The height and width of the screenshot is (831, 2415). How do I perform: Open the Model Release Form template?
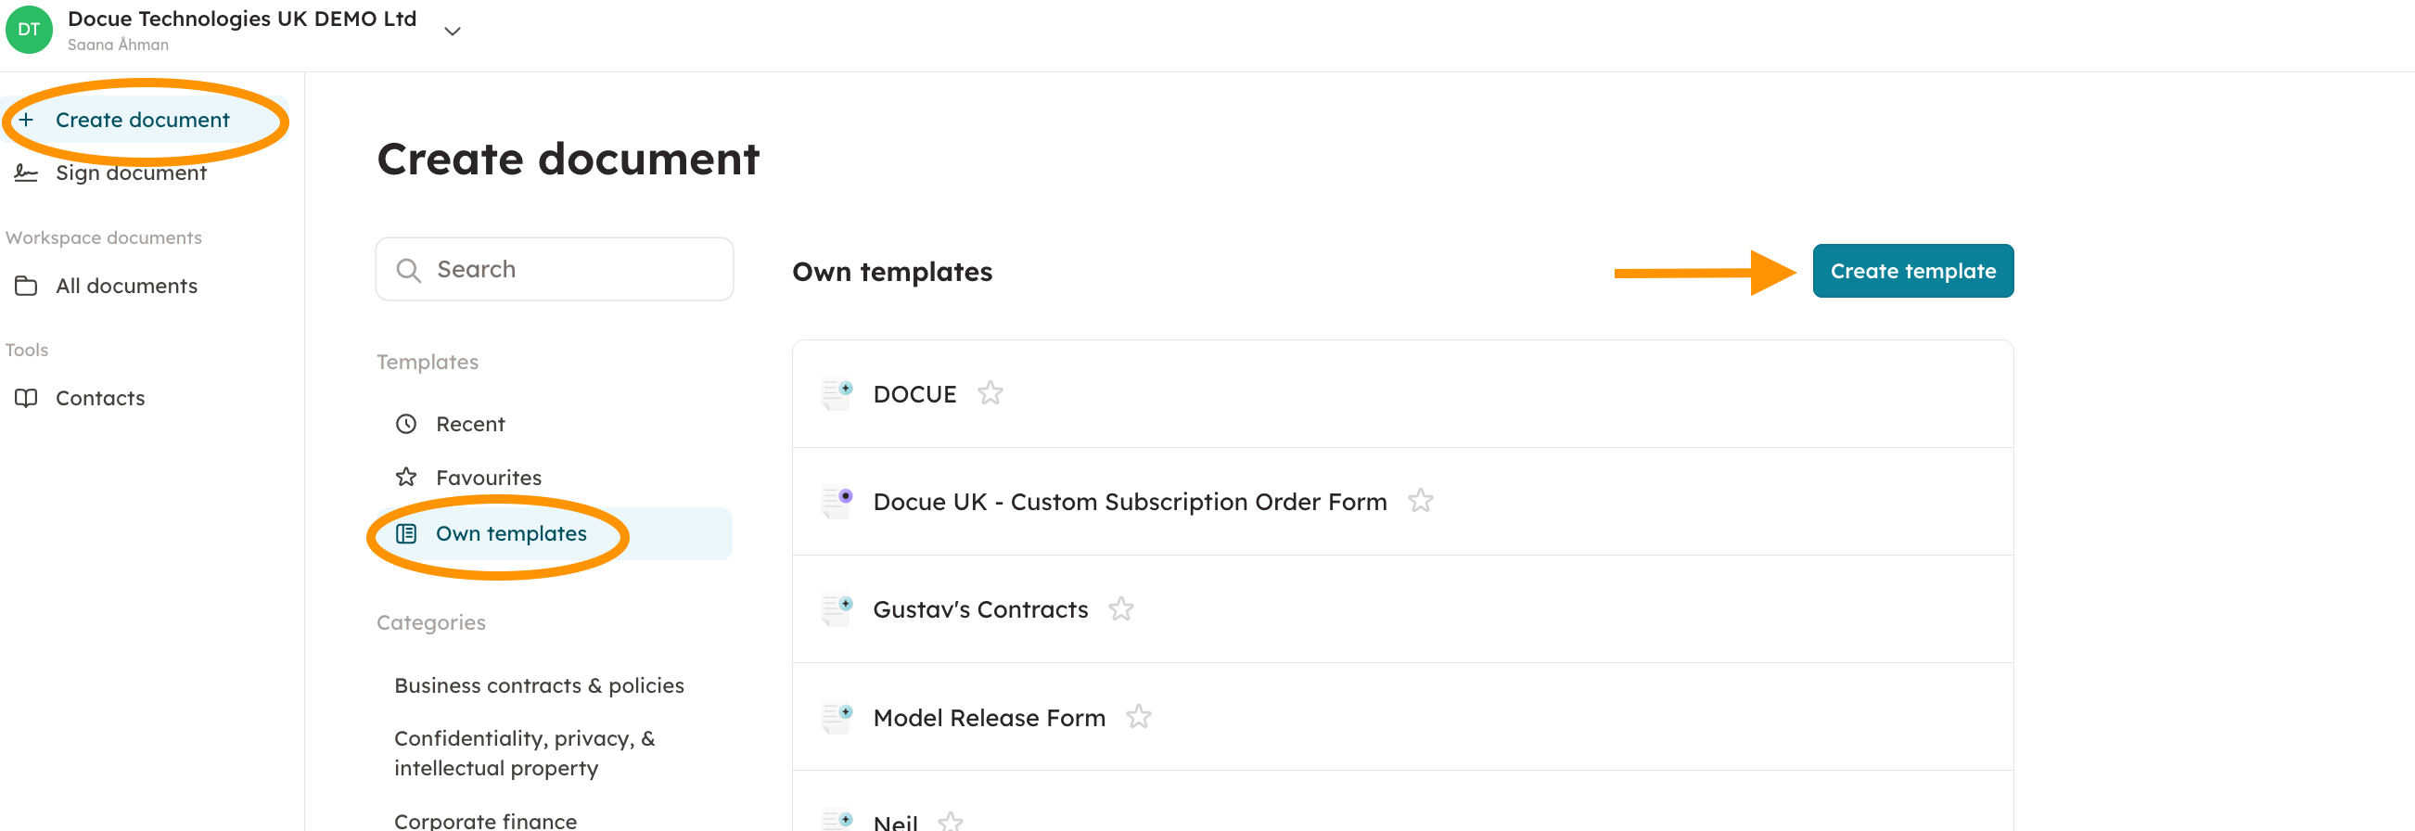point(988,718)
